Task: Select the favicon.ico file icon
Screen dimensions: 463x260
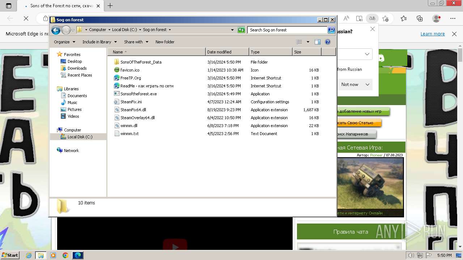Action: [x=116, y=70]
